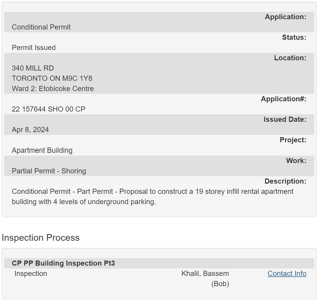Click Ward 2: Etobicoke Centre text
Viewport: 318px width, 300px height.
pos(53,89)
